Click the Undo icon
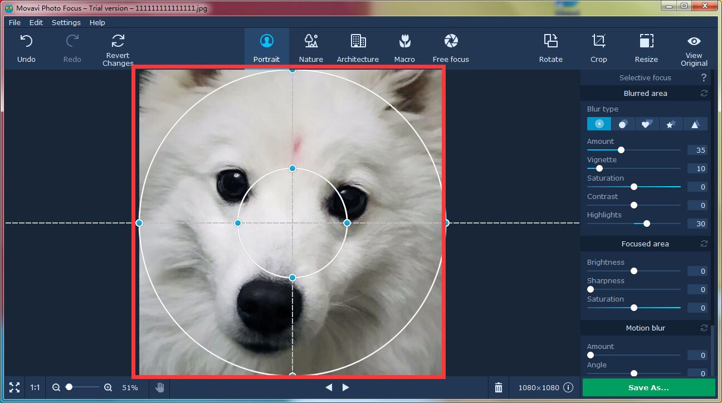The height and width of the screenshot is (403, 722). pyautogui.click(x=26, y=41)
